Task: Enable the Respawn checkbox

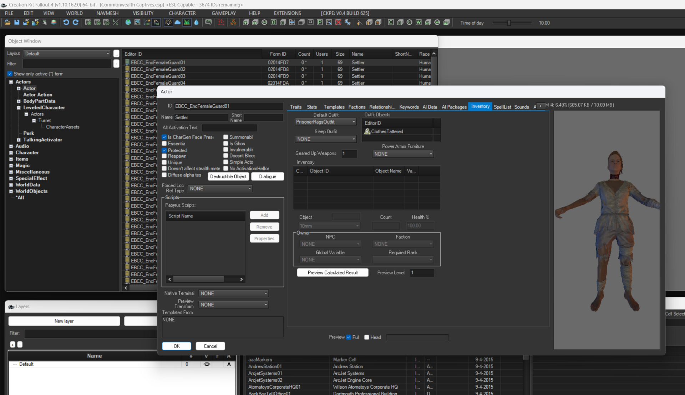Action: point(164,156)
